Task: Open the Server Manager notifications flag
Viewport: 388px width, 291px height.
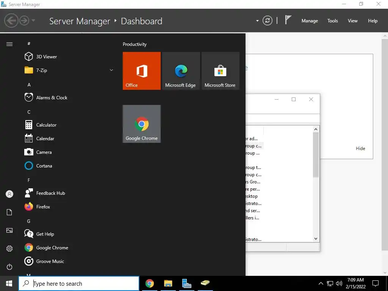Action: point(288,20)
